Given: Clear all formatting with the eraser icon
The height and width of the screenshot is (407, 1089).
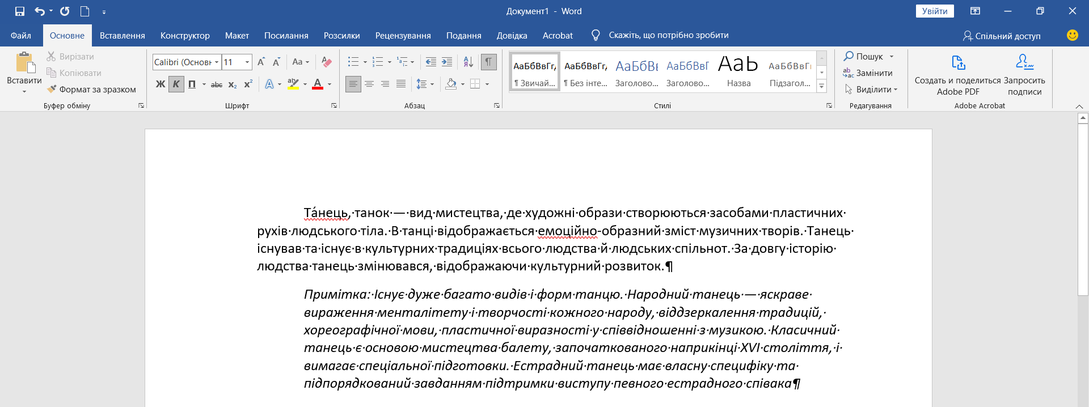Looking at the screenshot, I should (327, 62).
